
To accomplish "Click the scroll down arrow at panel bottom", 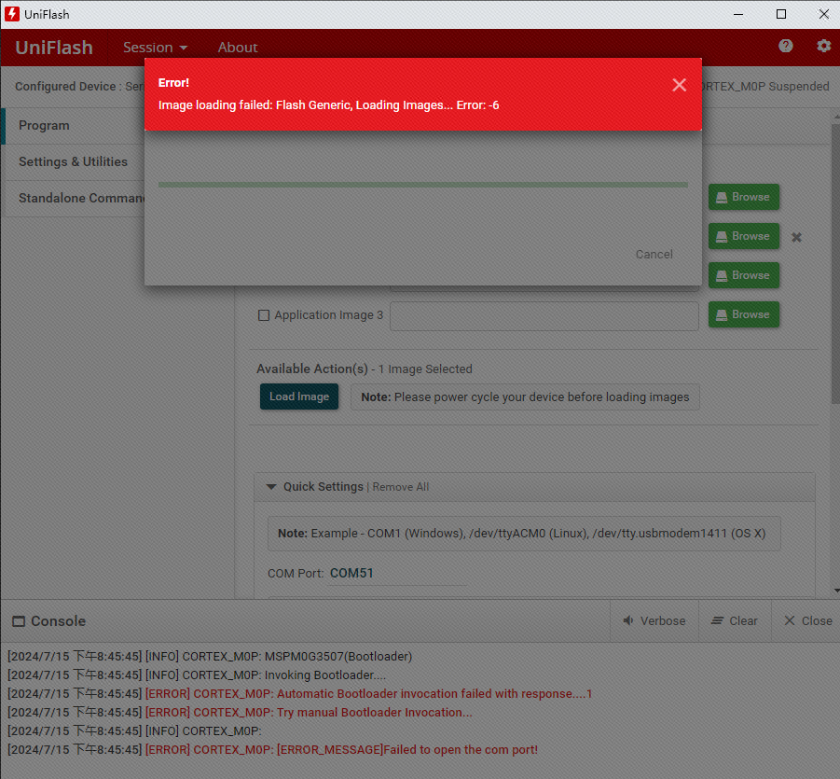I will pyautogui.click(x=836, y=591).
